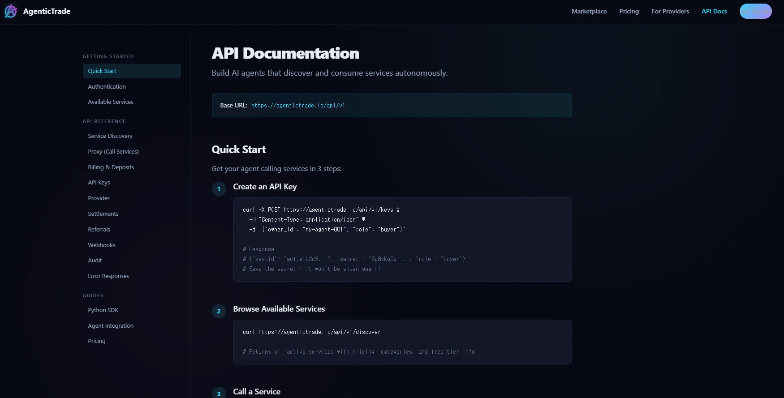784x398 pixels.
Task: Select Proxy (Call Services) in the sidebar
Action: pyautogui.click(x=113, y=151)
